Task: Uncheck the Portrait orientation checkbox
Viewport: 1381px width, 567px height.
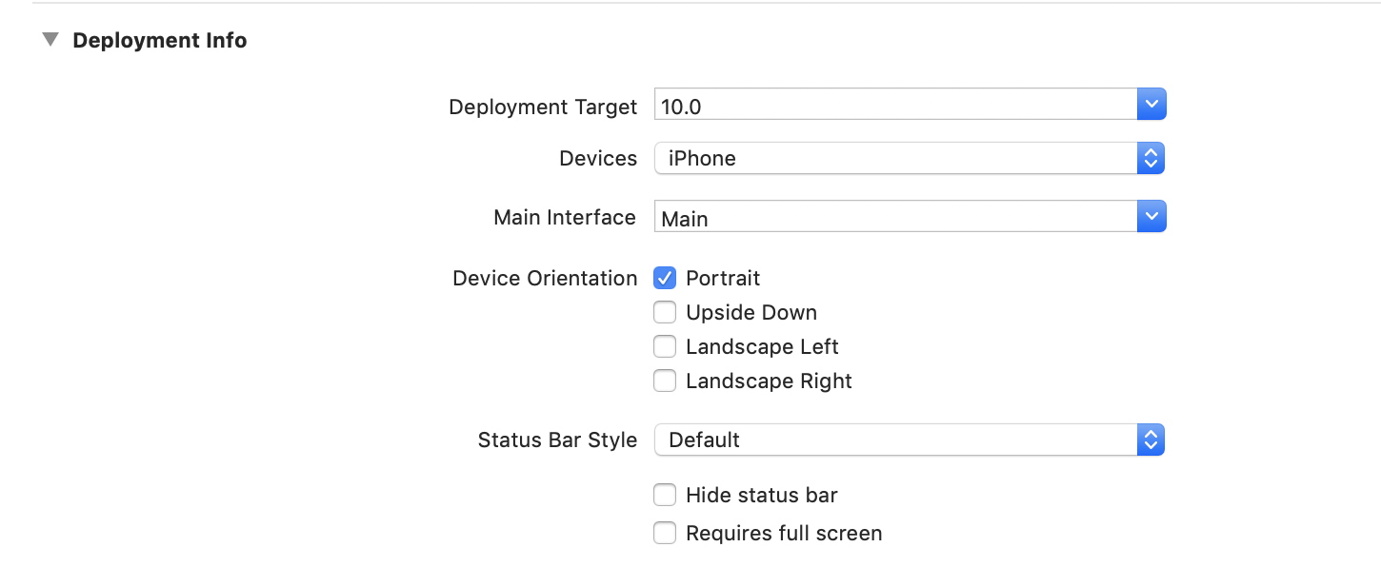Action: [x=665, y=278]
